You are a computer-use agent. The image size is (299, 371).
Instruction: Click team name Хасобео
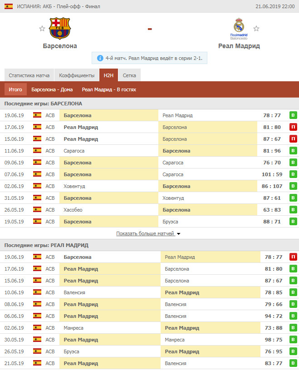[x=73, y=210]
